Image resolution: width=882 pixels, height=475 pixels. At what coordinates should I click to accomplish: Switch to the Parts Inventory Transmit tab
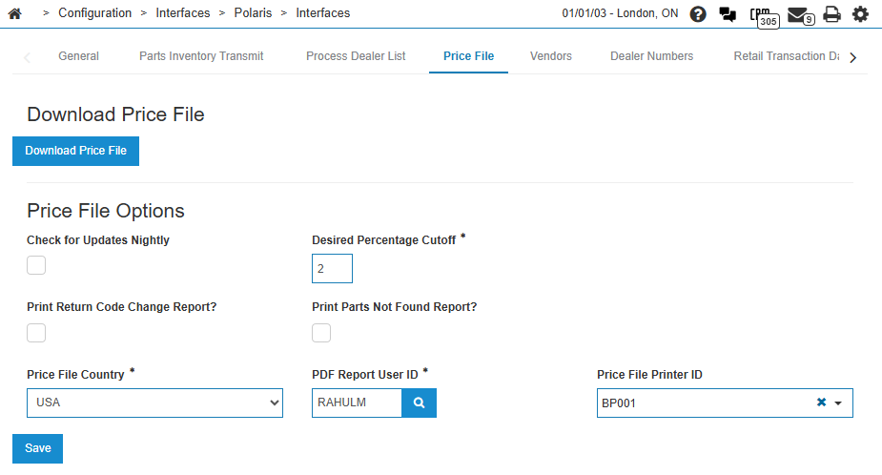[201, 56]
